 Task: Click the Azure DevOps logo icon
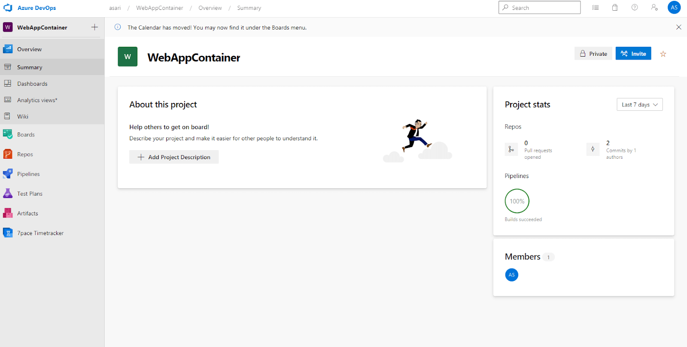[8, 8]
